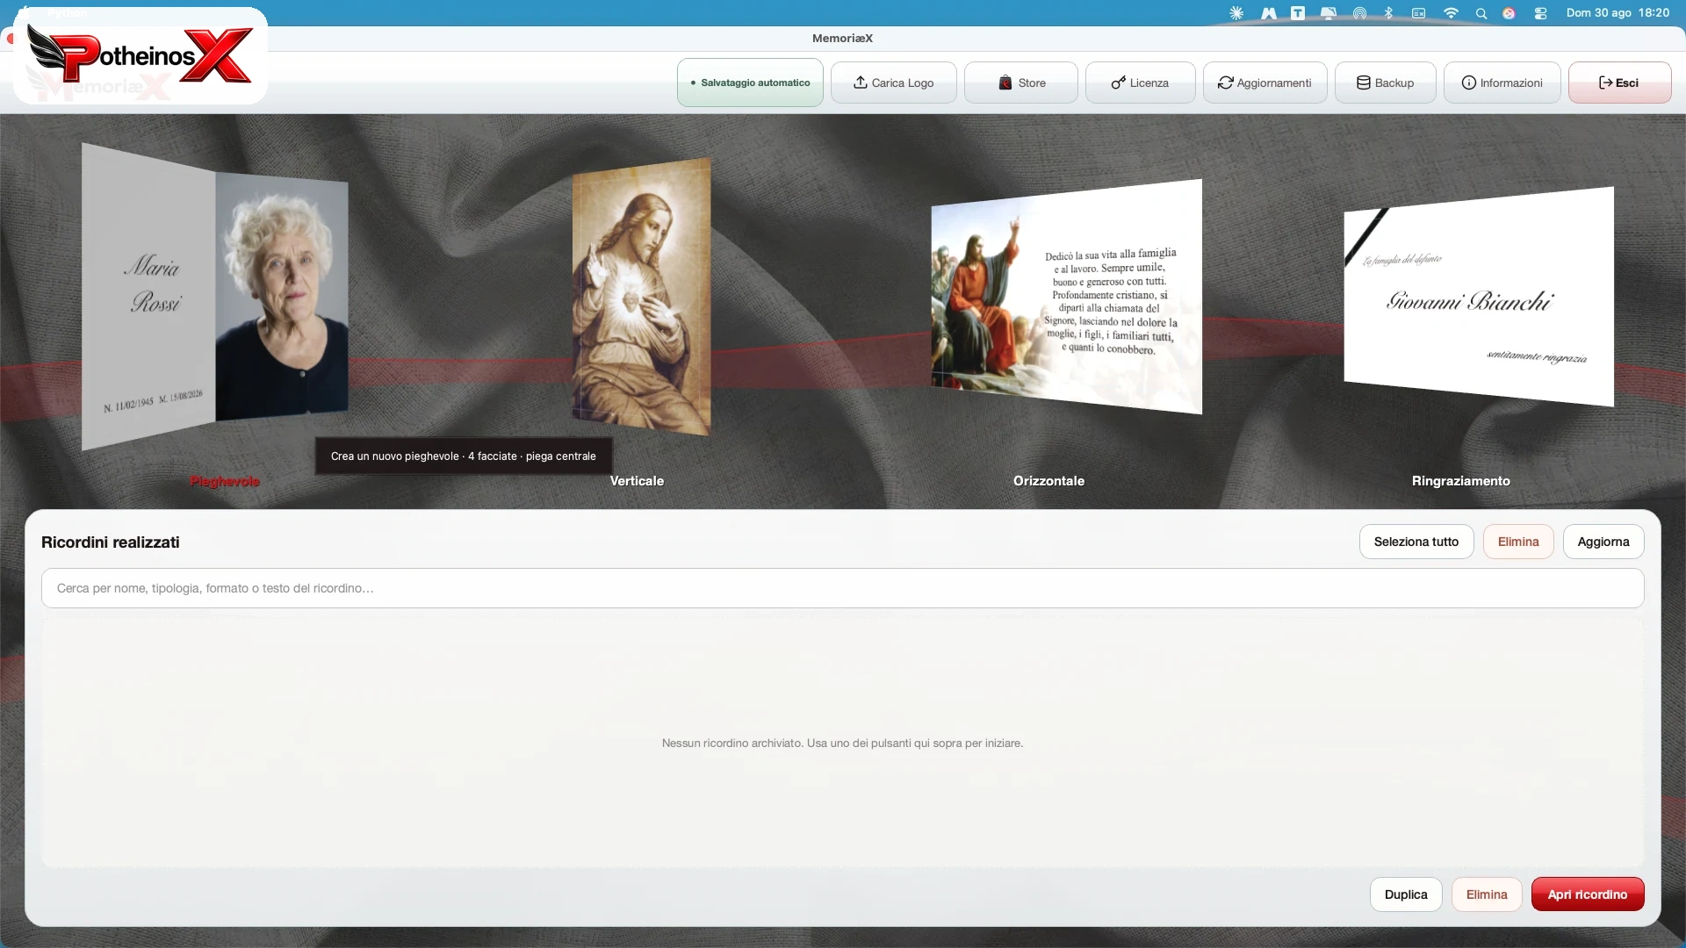Image resolution: width=1686 pixels, height=948 pixels.
Task: Click the Apri ricordino button
Action: point(1588,894)
